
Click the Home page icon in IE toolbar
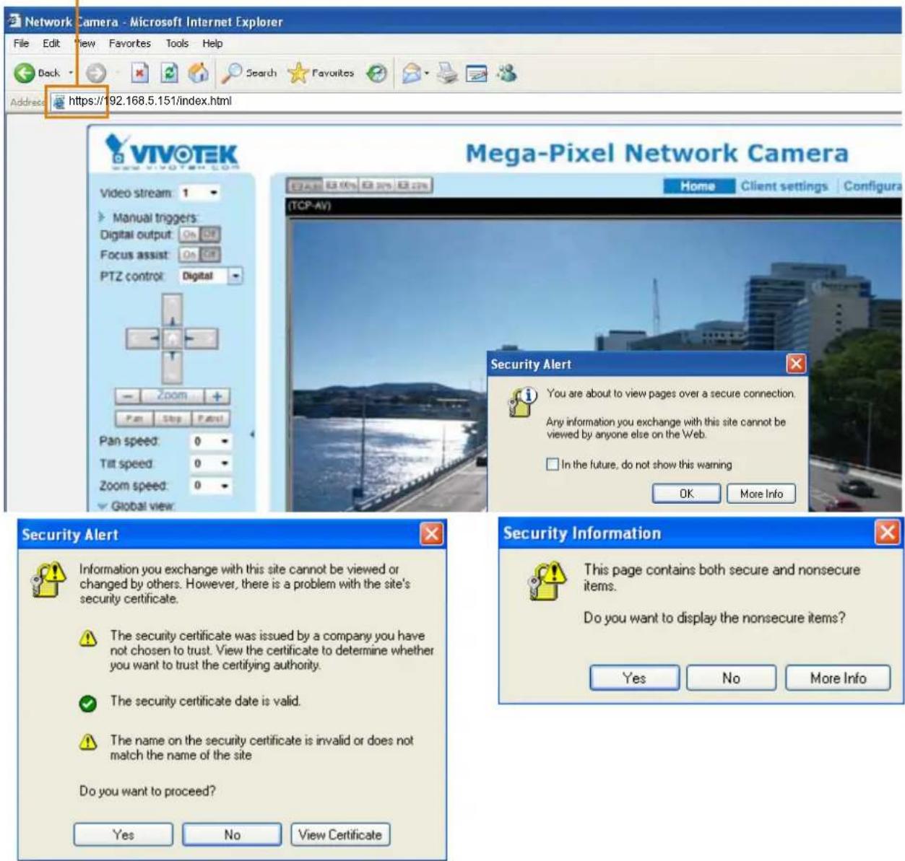(x=198, y=73)
